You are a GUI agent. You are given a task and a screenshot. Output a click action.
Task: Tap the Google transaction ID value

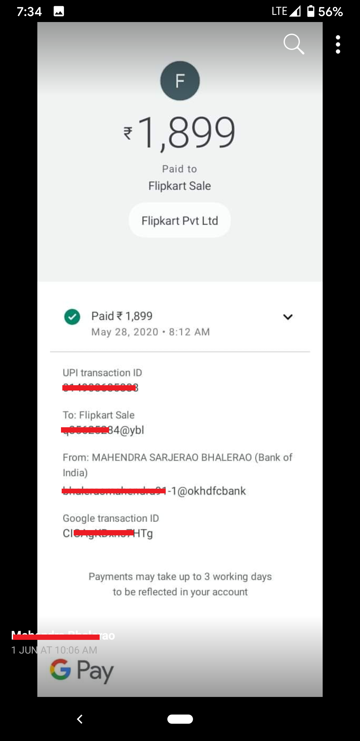[108, 533]
